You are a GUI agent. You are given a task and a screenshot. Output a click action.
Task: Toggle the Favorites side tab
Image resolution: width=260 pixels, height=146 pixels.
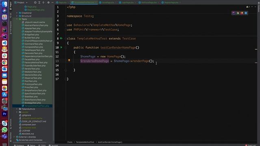coord(11,137)
